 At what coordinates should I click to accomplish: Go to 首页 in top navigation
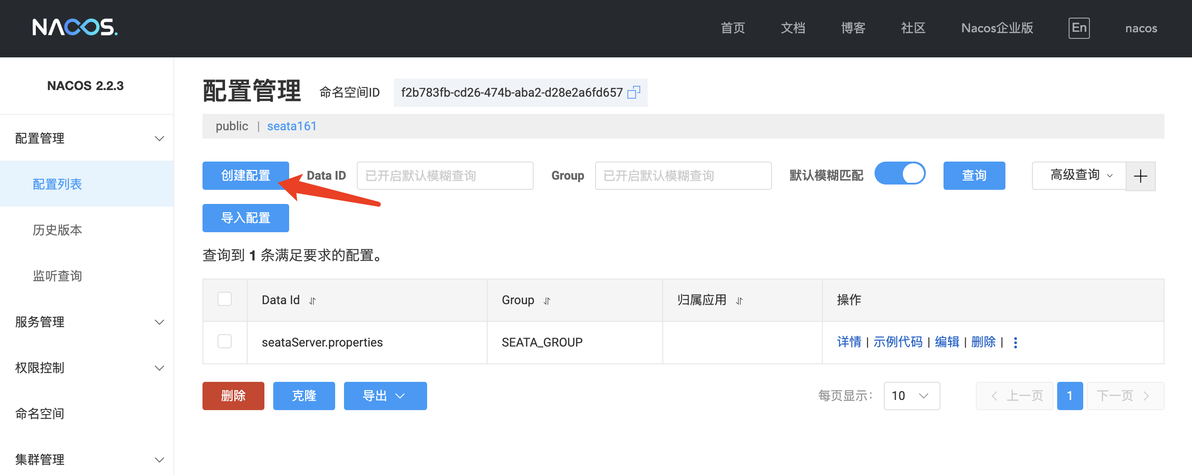(733, 28)
